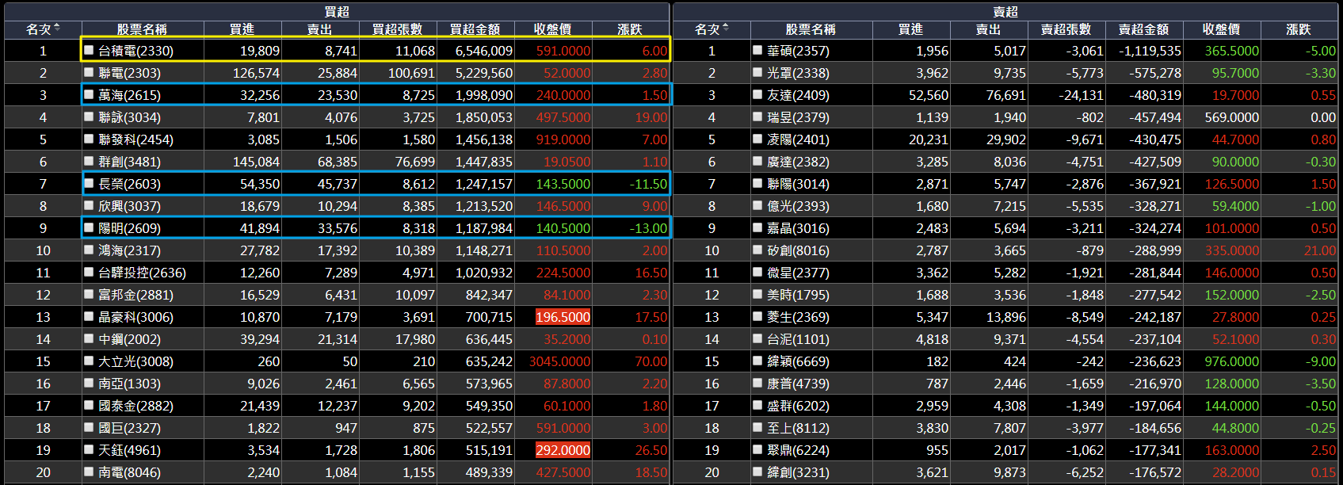Open stock 國巨(2327)
The height and width of the screenshot is (485, 1343).
129,428
